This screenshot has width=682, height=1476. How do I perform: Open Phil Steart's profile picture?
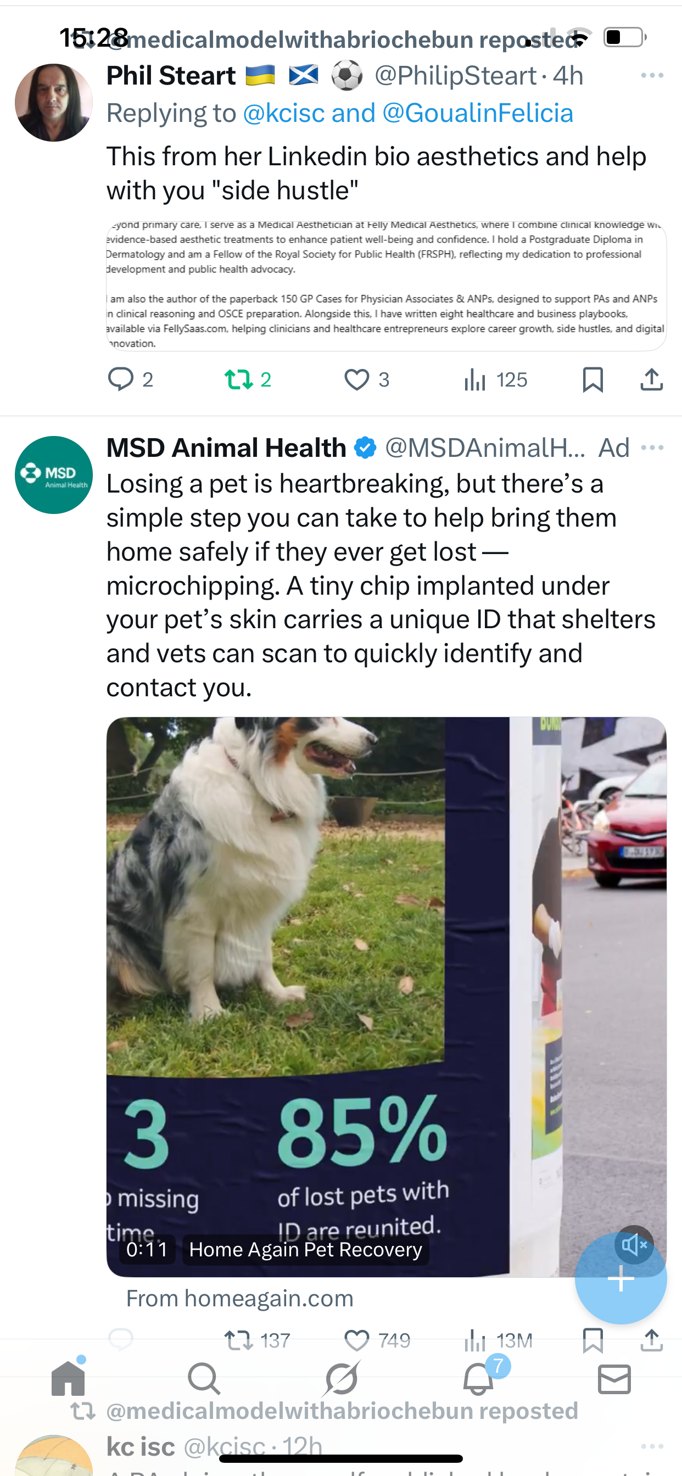pos(53,103)
